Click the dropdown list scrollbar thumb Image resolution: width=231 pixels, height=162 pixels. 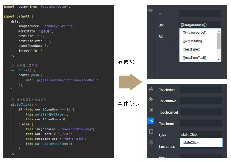click(x=219, y=41)
